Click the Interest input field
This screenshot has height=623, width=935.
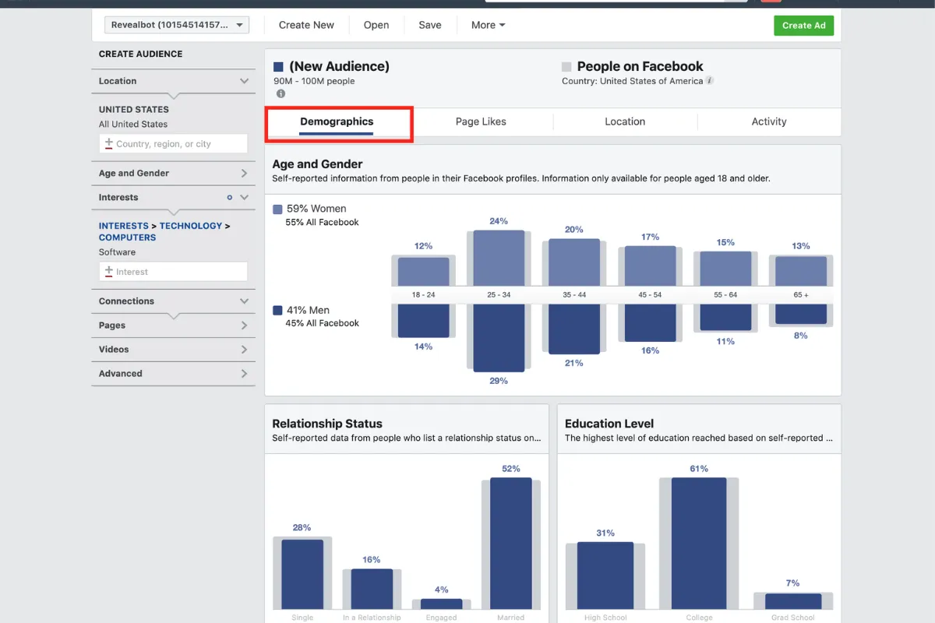pos(173,272)
